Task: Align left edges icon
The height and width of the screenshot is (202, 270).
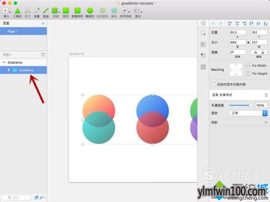Action: coord(230,24)
